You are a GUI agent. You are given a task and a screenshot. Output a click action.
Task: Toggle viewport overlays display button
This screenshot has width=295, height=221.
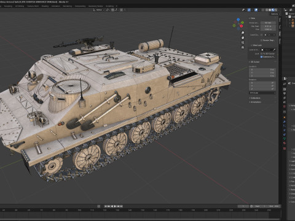coord(256,10)
